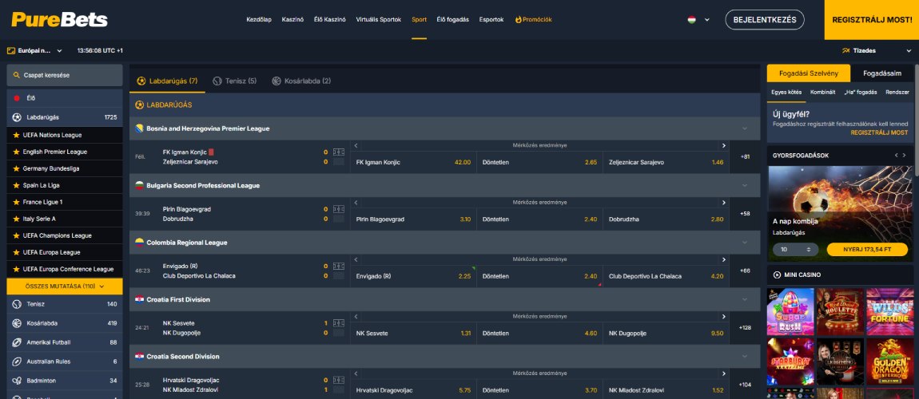Screen dimensions: 919x399
Task: Expand Összes mutatása (110) leagues list
Action: tap(65, 286)
